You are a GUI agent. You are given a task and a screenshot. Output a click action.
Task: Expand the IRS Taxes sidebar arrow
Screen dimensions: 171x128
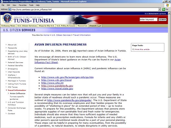(x=6, y=87)
